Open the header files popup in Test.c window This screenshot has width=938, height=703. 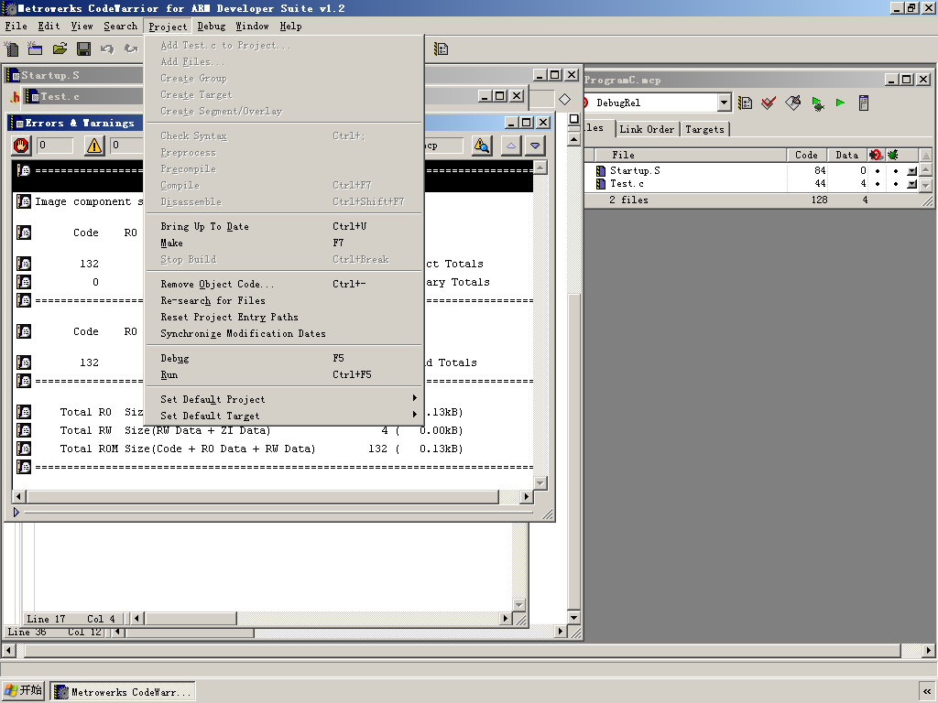[15, 97]
